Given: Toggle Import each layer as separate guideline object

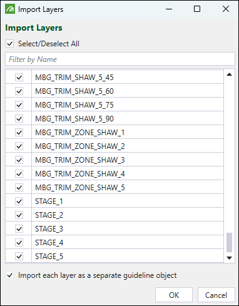Looking at the screenshot, I should 9,275.
